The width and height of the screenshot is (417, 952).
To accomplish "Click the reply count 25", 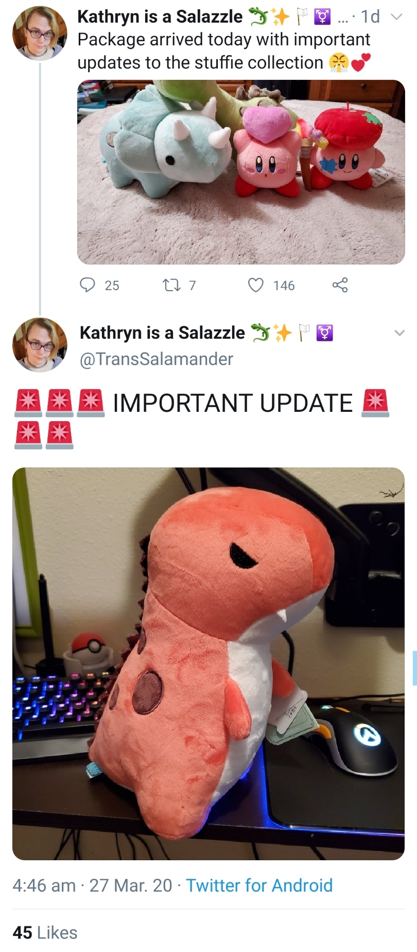I will (112, 286).
